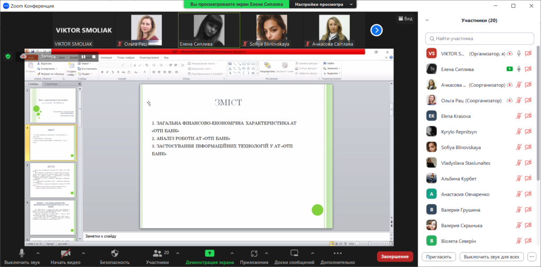This screenshot has width=541, height=267.
Task: Unmute Анастасия Овчаренко via muted mic icon
Action: tap(519, 194)
